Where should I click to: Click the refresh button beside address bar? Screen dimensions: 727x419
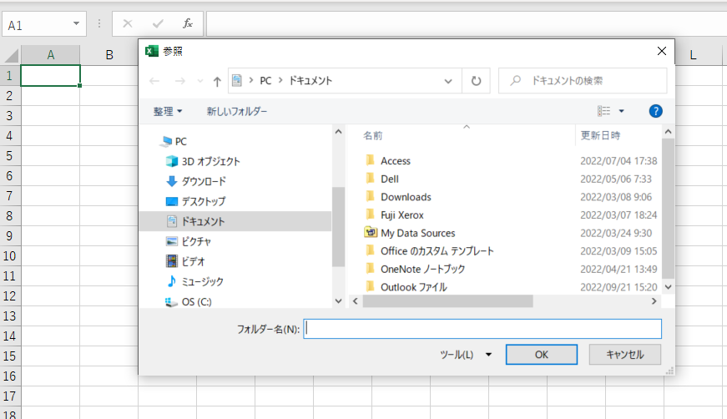(x=476, y=81)
